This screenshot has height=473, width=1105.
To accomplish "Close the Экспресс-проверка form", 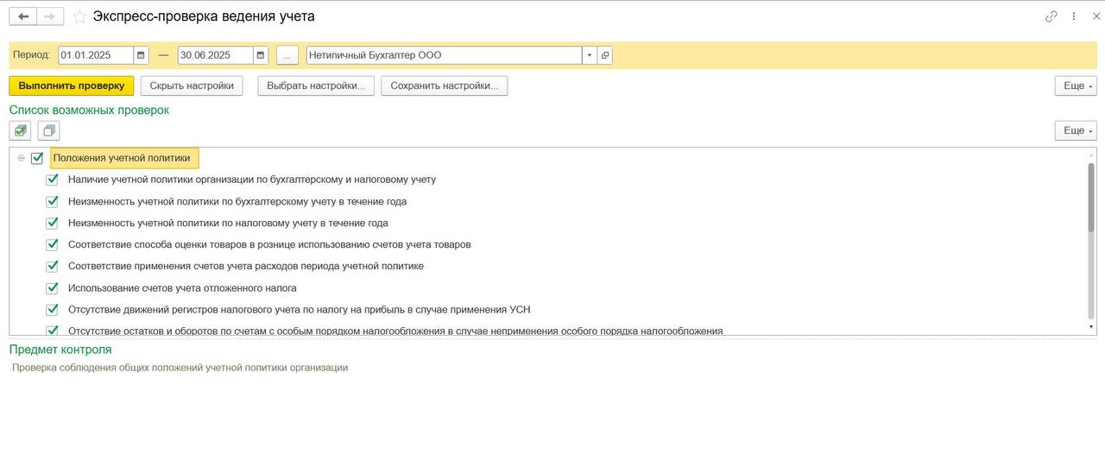I will coord(1095,16).
